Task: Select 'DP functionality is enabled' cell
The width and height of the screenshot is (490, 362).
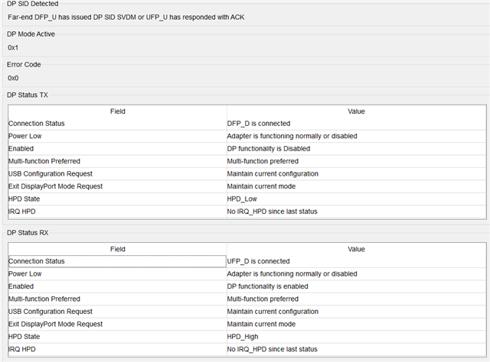Action: (356, 286)
